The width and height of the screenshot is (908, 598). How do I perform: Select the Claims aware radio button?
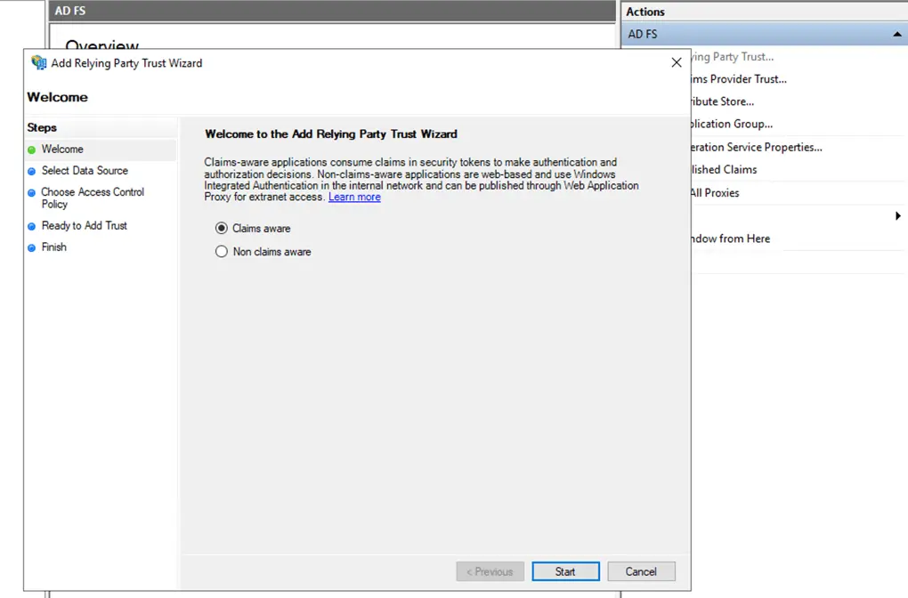click(222, 229)
